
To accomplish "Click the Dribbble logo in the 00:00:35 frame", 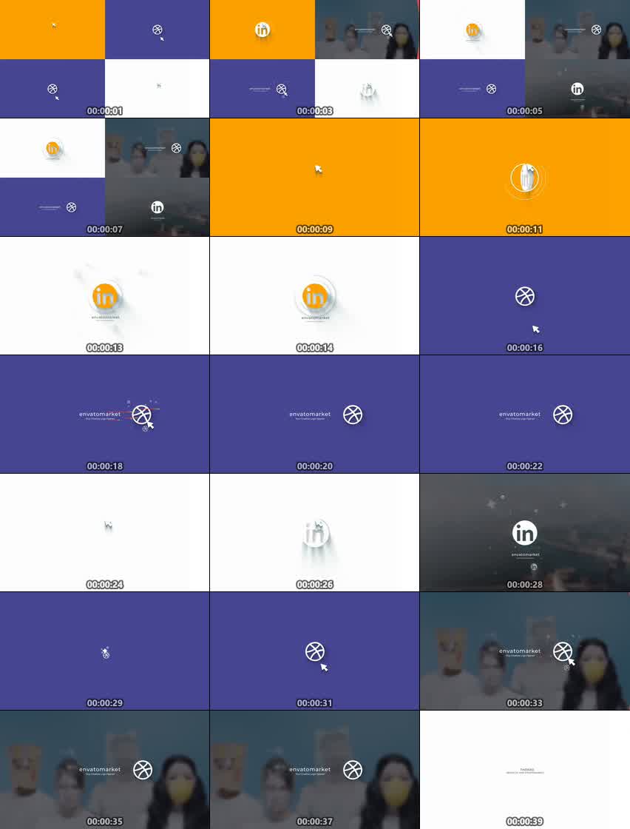I will 143,770.
